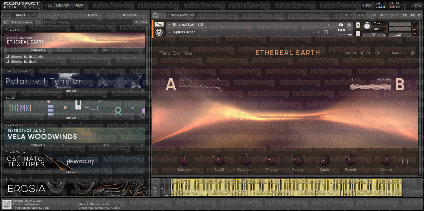Switch to the Monitor tab
This screenshot has width=424, height=211.
pos(93,15)
